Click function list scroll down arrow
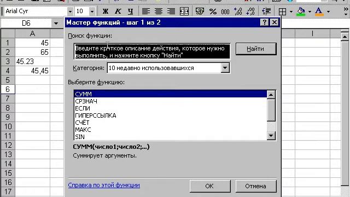 point(271,136)
